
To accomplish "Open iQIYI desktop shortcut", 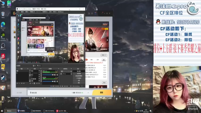I will tap(9, 4).
